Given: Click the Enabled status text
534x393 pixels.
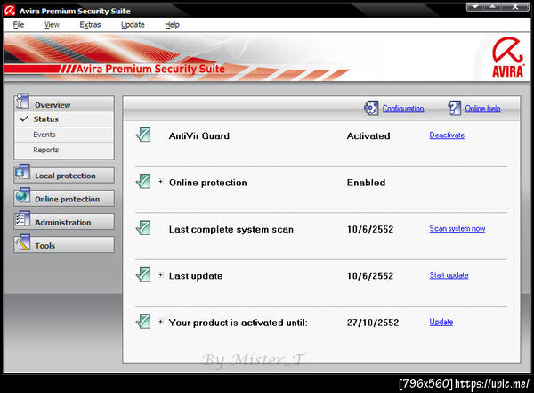Looking at the screenshot, I should pos(366,183).
